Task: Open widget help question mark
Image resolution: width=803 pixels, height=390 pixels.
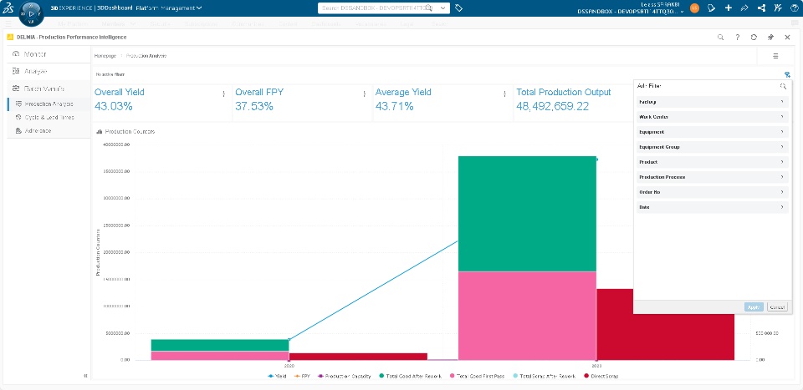Action: tap(737, 38)
